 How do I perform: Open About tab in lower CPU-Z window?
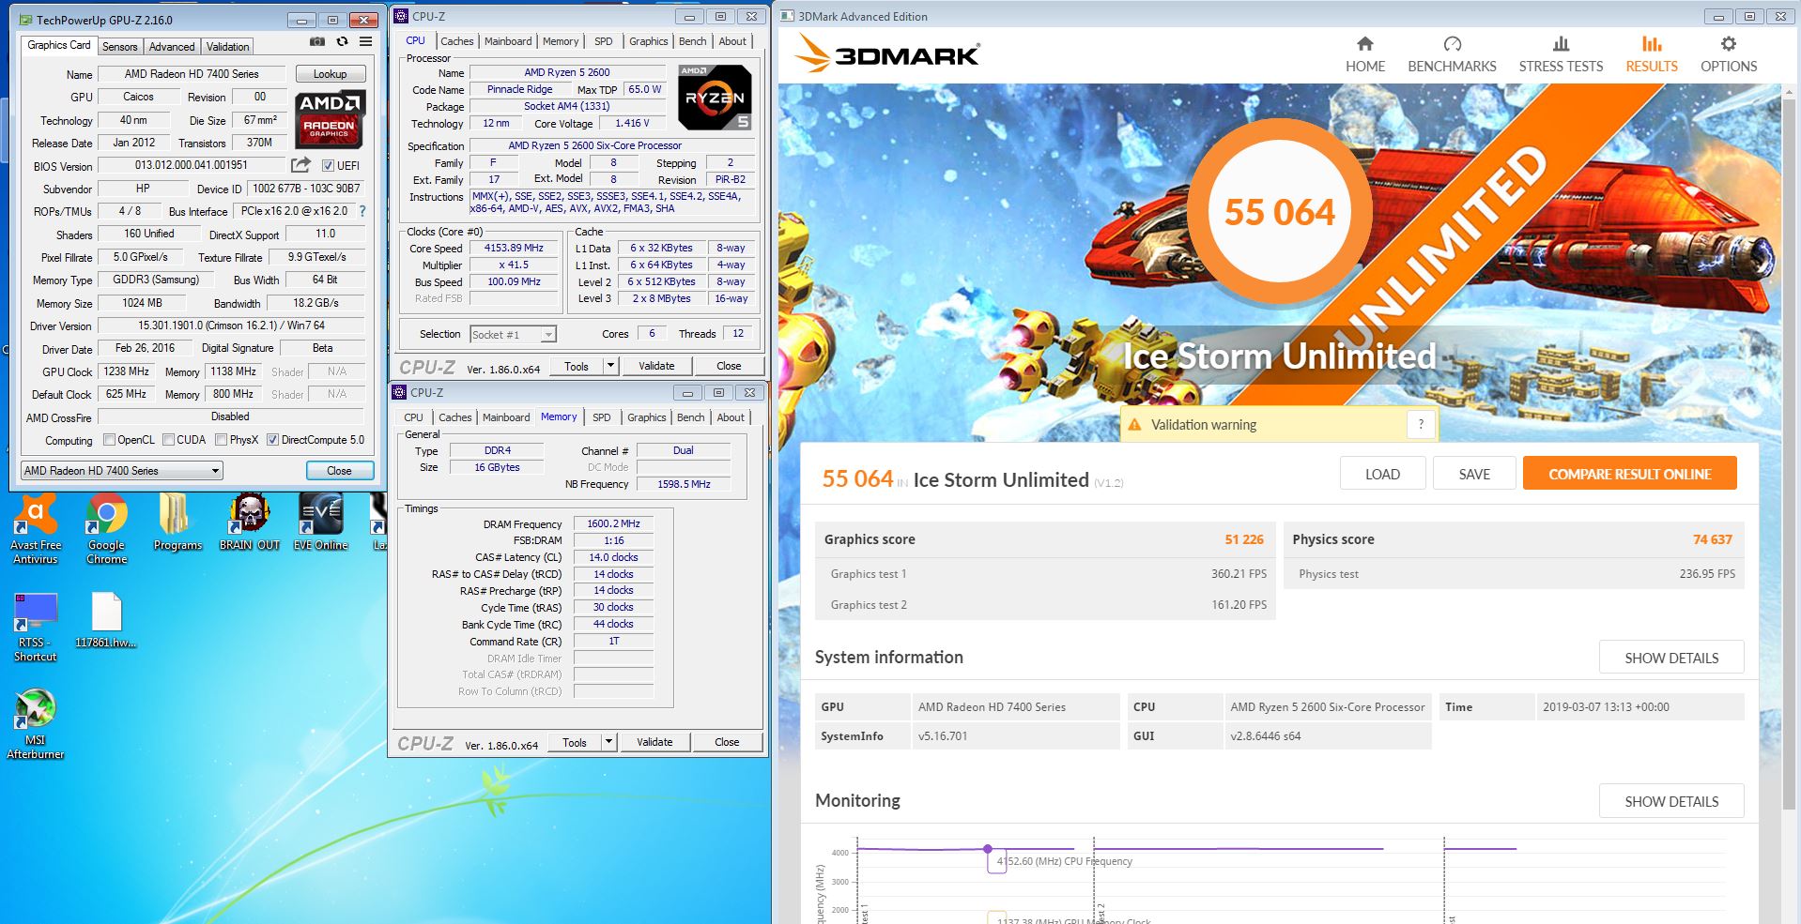731,417
